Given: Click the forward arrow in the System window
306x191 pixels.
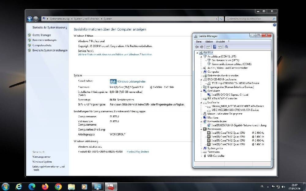Looking at the screenshot, I should click(36, 19).
